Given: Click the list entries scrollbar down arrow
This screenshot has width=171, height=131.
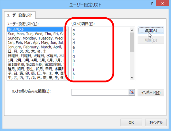Looking at the screenshot, I should [132, 78].
